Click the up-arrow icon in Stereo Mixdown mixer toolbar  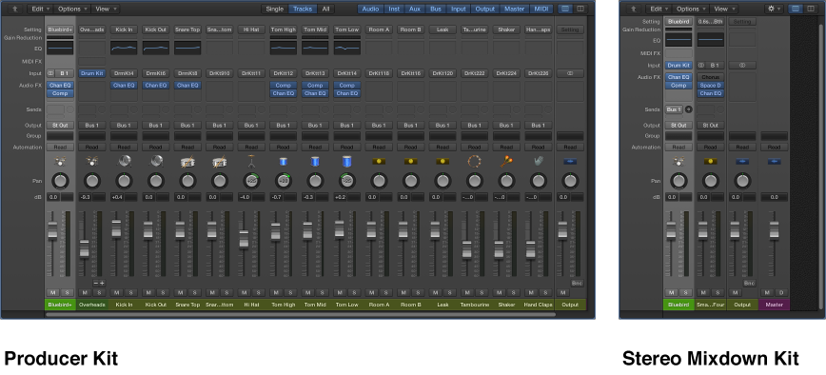click(633, 9)
